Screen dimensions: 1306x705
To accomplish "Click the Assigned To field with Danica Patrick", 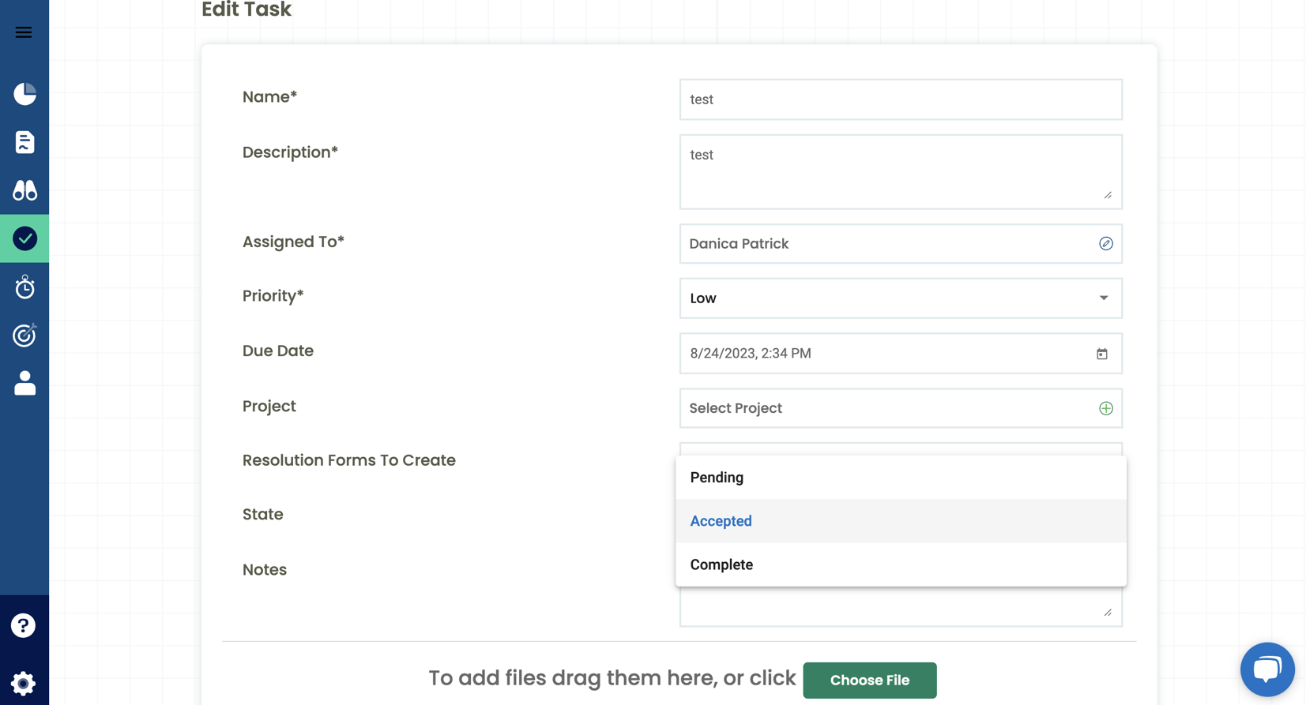I will [x=901, y=244].
